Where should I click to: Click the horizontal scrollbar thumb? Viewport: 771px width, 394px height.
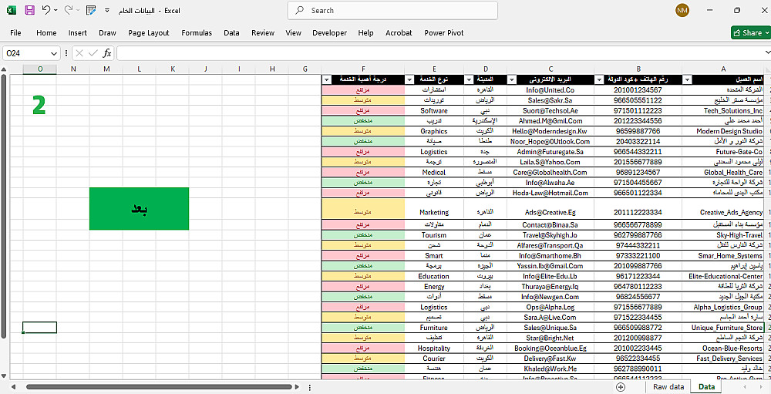click(x=159, y=387)
